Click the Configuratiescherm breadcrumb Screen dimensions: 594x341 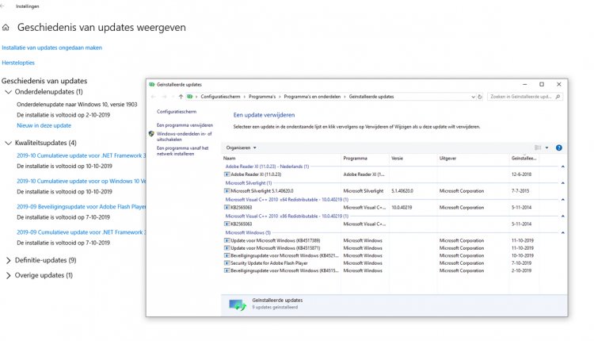click(220, 97)
